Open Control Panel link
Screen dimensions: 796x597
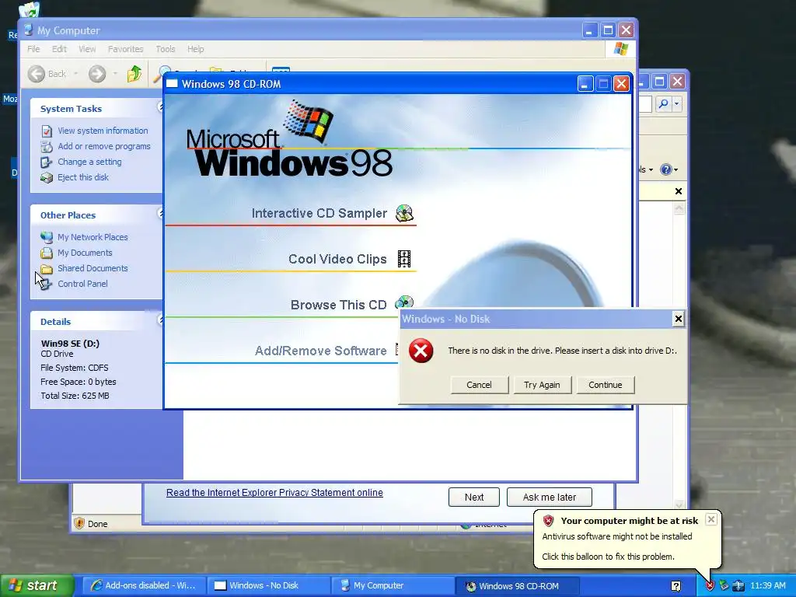pos(82,284)
